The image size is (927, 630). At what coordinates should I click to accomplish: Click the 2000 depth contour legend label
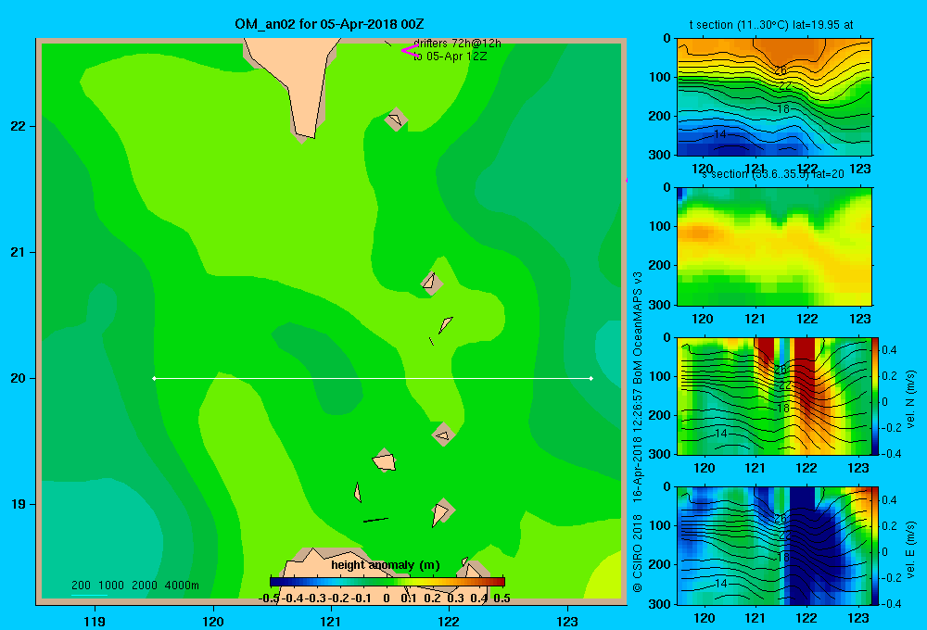pos(145,586)
